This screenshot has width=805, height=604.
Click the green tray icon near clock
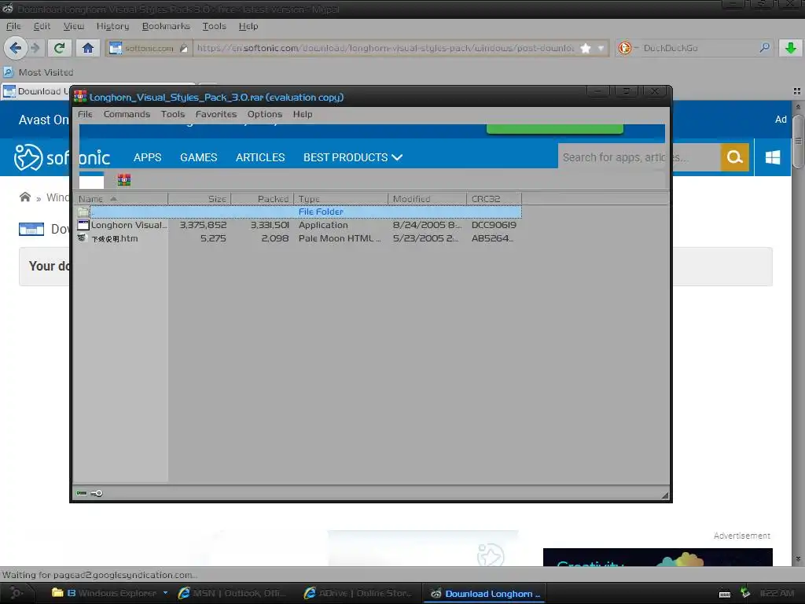pos(745,593)
